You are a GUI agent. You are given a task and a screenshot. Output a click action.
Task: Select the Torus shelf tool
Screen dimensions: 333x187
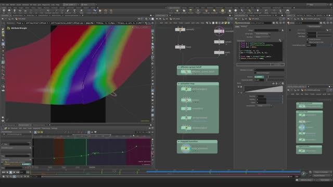click(x=20, y=11)
